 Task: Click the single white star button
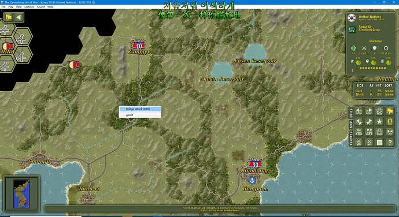point(379,122)
